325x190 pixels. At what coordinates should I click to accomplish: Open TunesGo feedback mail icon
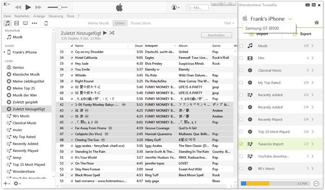point(307,5)
